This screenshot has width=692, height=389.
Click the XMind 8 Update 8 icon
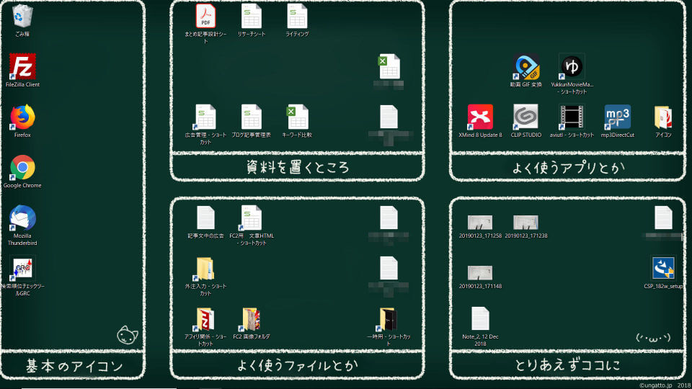pyautogui.click(x=480, y=117)
